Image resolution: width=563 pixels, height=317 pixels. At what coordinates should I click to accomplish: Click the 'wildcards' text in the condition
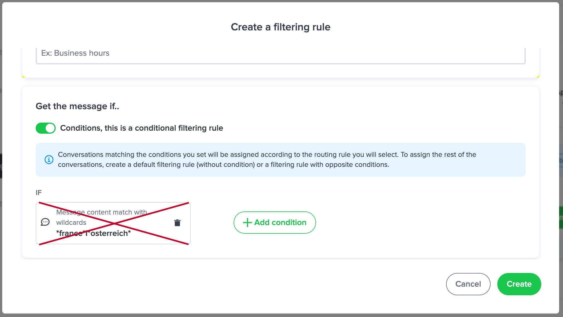pyautogui.click(x=71, y=223)
